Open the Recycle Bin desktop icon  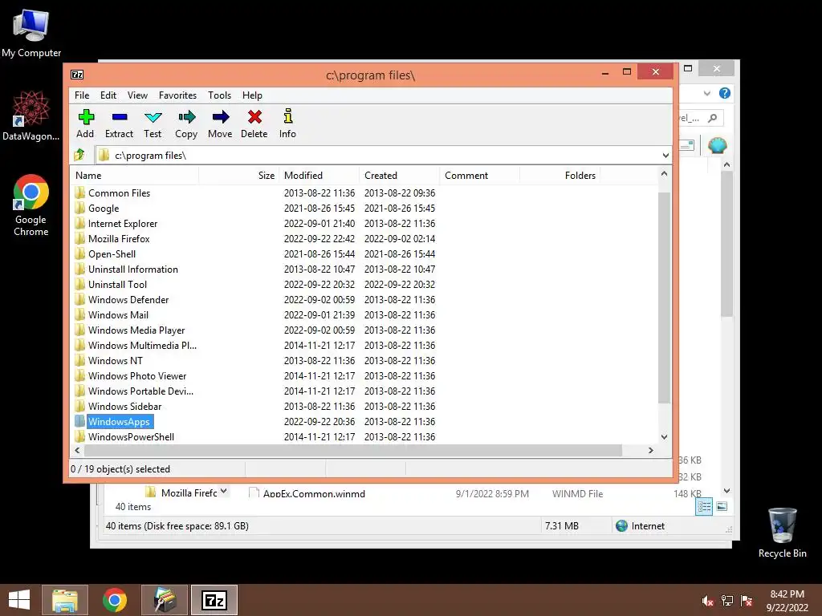(x=782, y=533)
